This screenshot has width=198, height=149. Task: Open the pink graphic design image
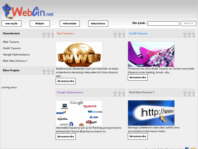tap(151, 54)
